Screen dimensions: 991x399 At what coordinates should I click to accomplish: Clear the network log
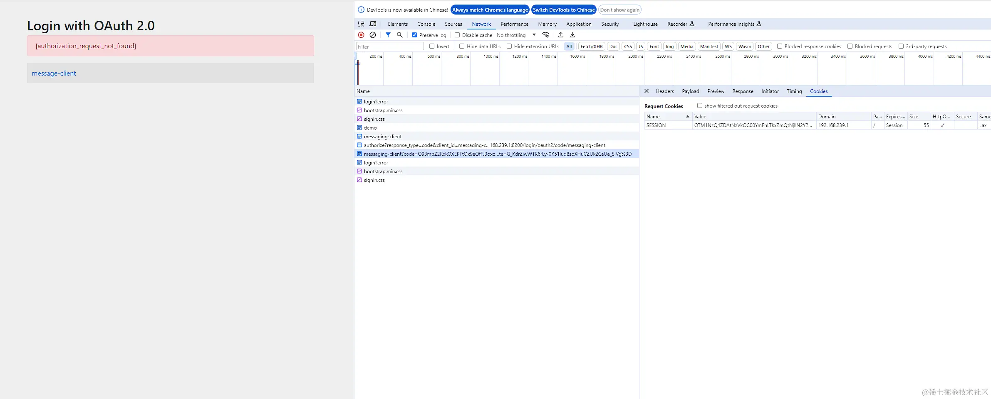(373, 35)
